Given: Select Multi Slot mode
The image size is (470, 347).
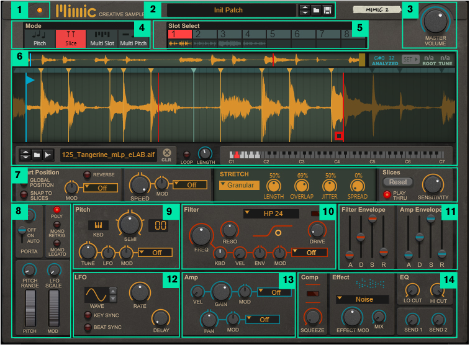Looking at the screenshot, I should point(102,38).
